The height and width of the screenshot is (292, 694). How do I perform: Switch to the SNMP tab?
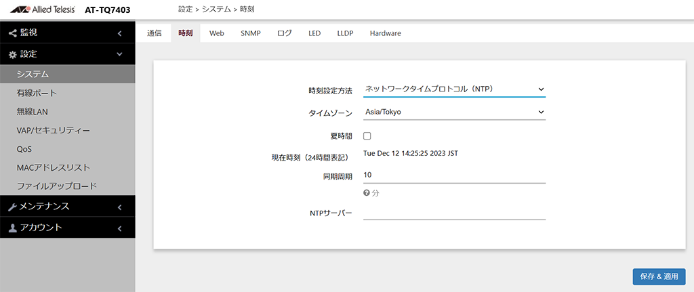point(251,33)
